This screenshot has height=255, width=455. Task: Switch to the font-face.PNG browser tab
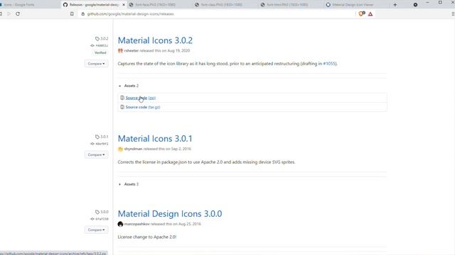point(155,5)
